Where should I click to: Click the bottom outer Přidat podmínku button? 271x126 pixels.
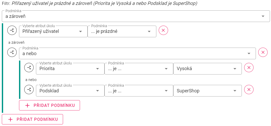click(32, 119)
